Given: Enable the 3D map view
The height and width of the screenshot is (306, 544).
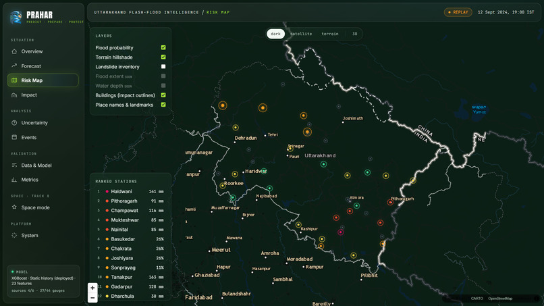Looking at the screenshot, I should point(354,34).
